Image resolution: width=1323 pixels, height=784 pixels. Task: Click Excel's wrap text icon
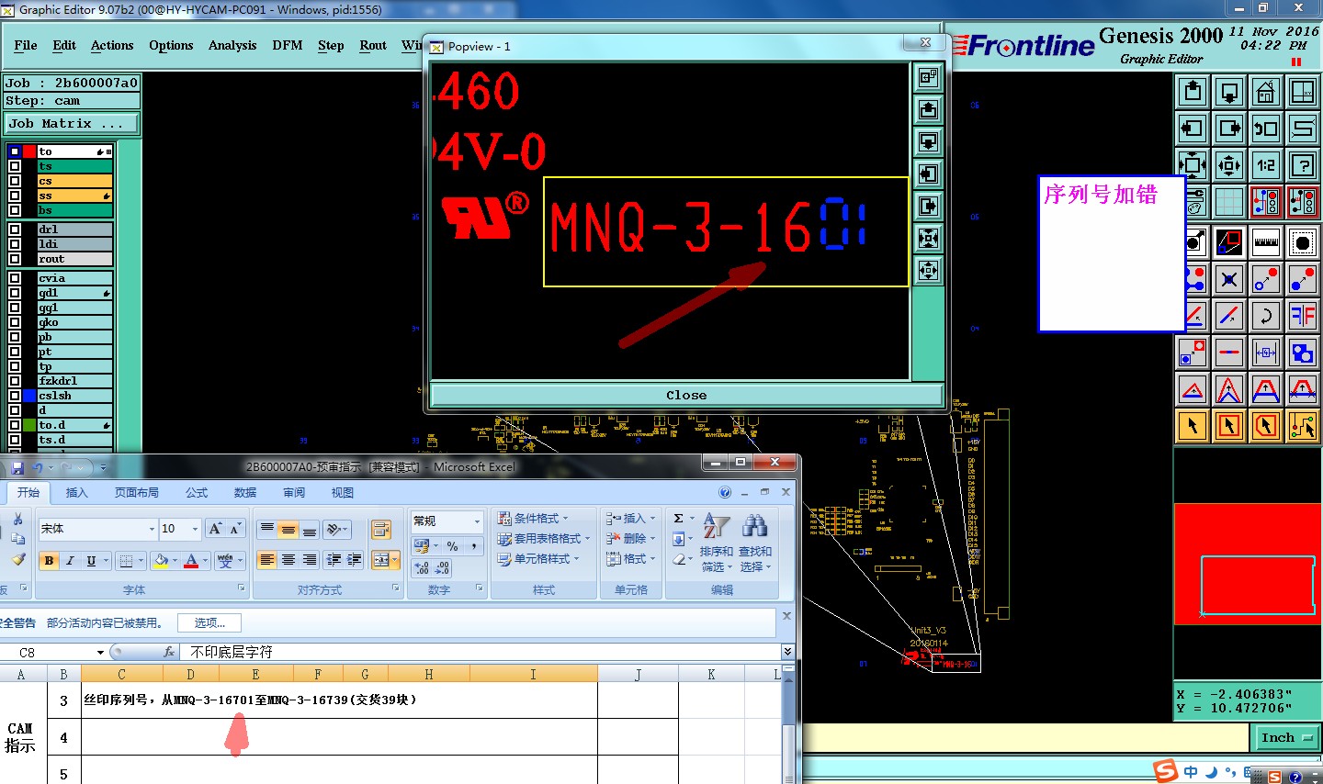click(381, 529)
